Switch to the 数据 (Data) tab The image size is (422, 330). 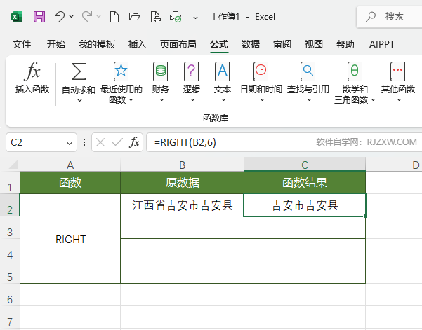251,44
